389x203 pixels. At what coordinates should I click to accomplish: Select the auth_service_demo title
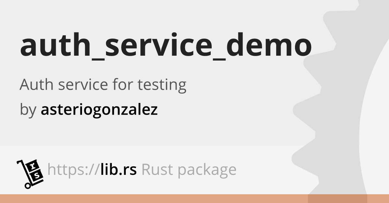166,46
